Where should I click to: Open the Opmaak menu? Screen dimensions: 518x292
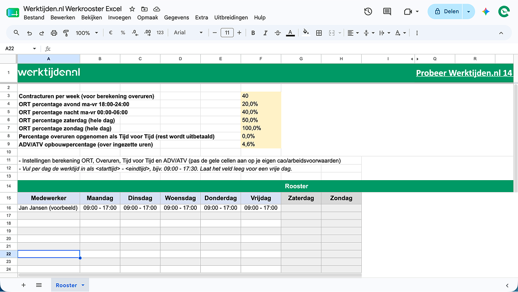pos(147,18)
